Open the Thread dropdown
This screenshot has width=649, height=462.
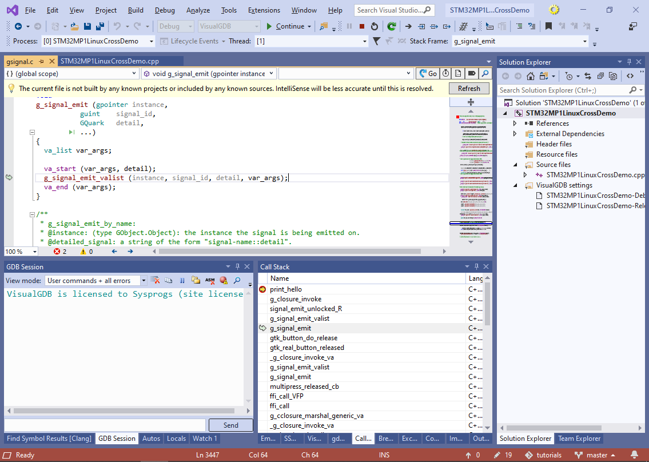point(365,41)
